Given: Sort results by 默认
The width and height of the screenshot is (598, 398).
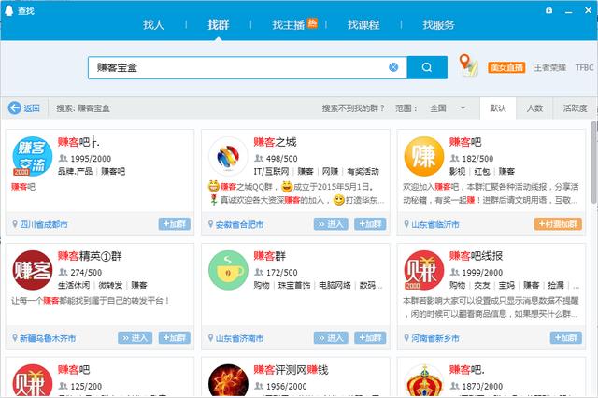Looking at the screenshot, I should tap(498, 108).
